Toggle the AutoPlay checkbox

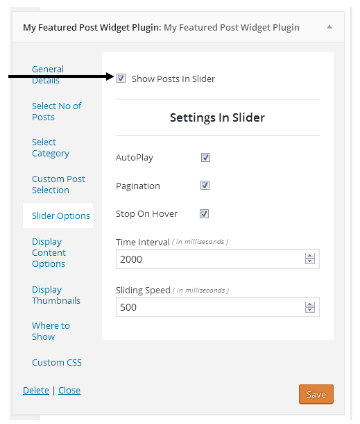pos(205,157)
